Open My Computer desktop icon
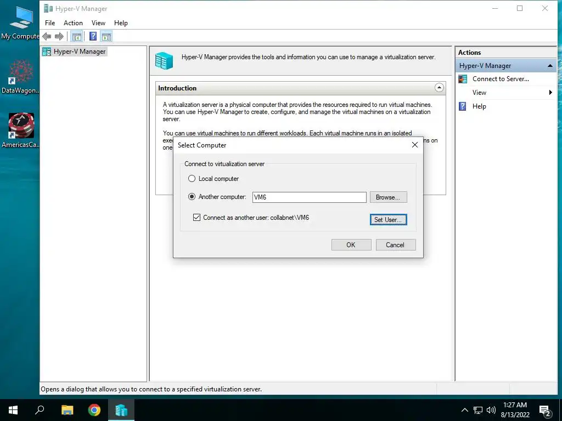The width and height of the screenshot is (562, 421). tap(21, 22)
